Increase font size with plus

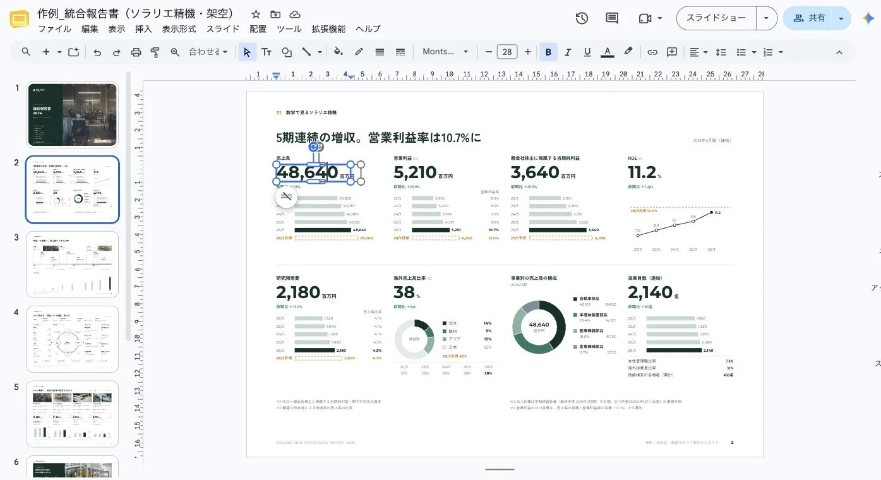(527, 52)
